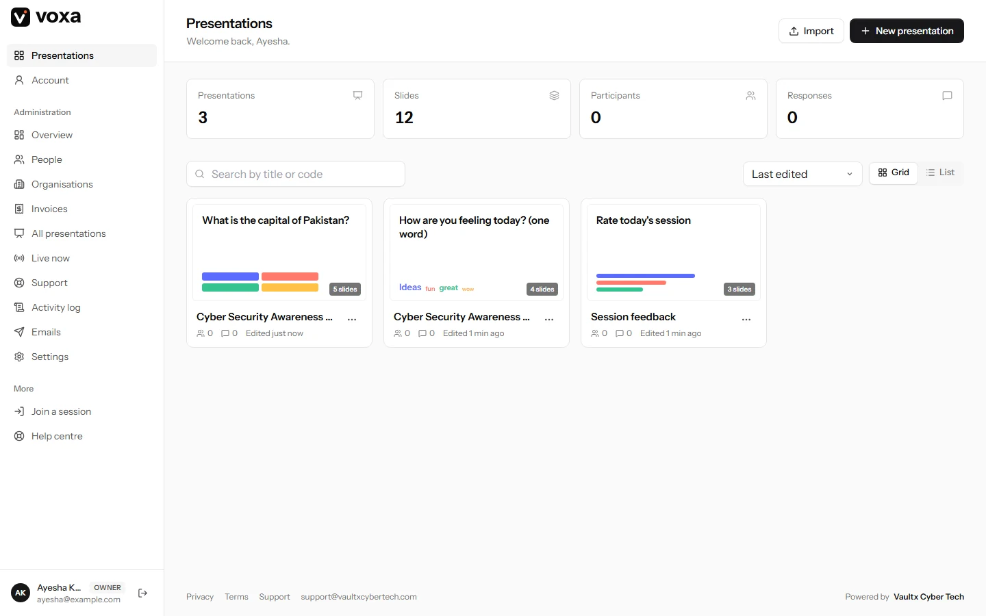Open options menu for Session feedback card
This screenshot has height=616, width=986.
(x=746, y=319)
